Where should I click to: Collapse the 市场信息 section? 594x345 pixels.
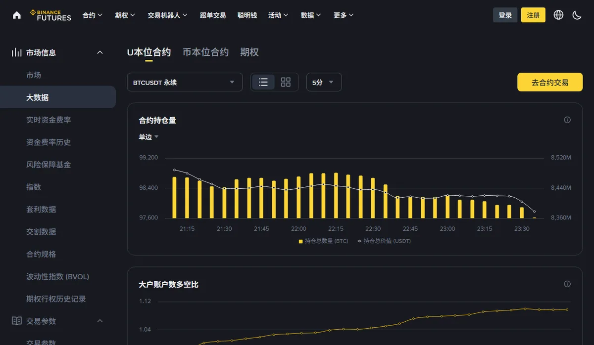click(x=99, y=52)
